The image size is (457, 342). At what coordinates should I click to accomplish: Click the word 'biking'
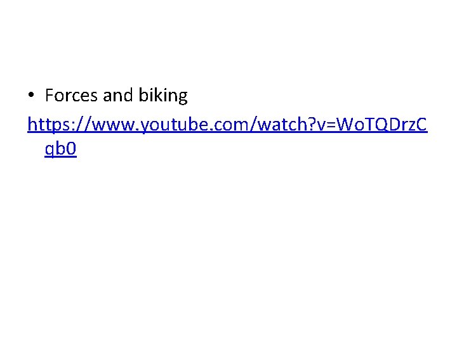click(x=163, y=96)
